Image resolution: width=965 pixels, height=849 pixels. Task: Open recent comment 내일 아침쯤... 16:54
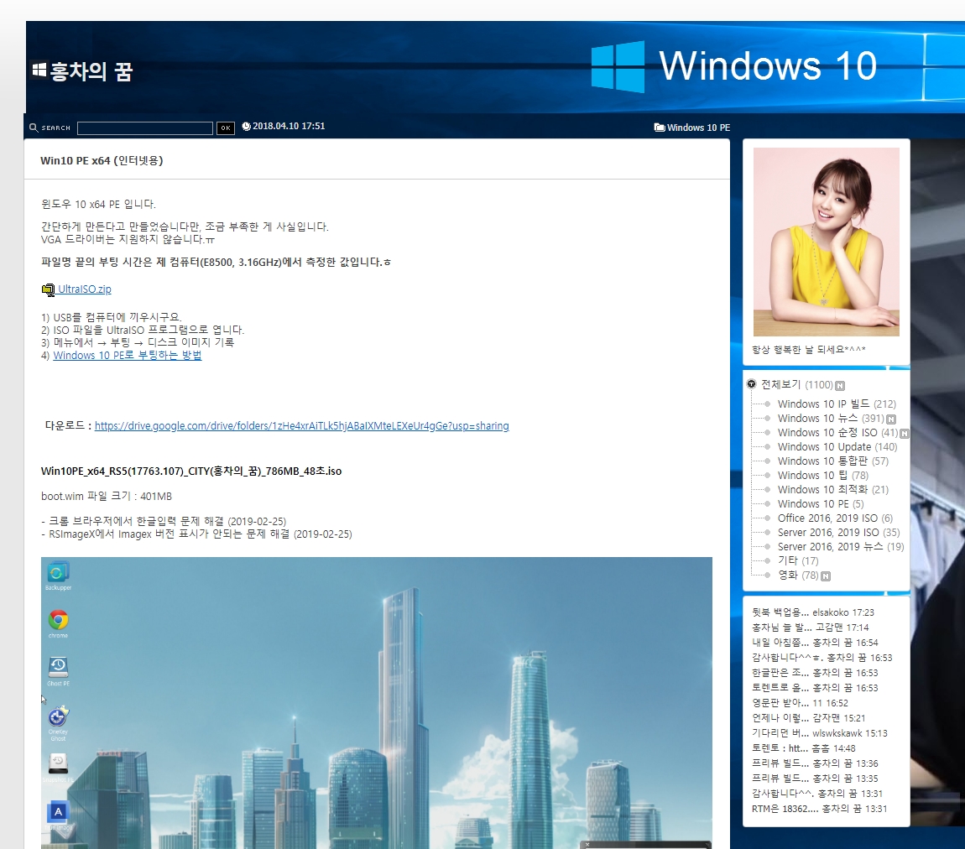pos(815,643)
